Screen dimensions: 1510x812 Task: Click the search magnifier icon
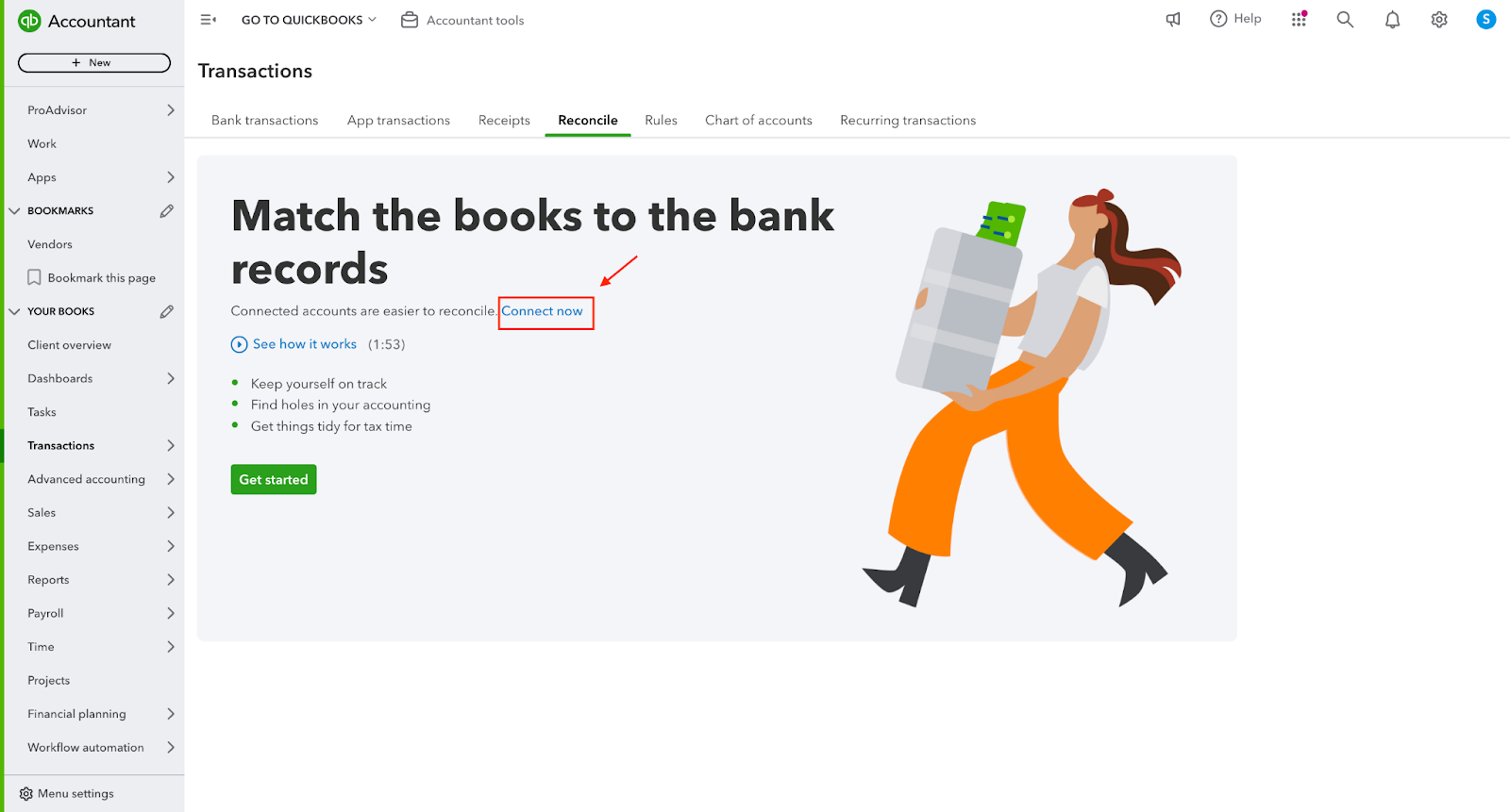(1345, 19)
